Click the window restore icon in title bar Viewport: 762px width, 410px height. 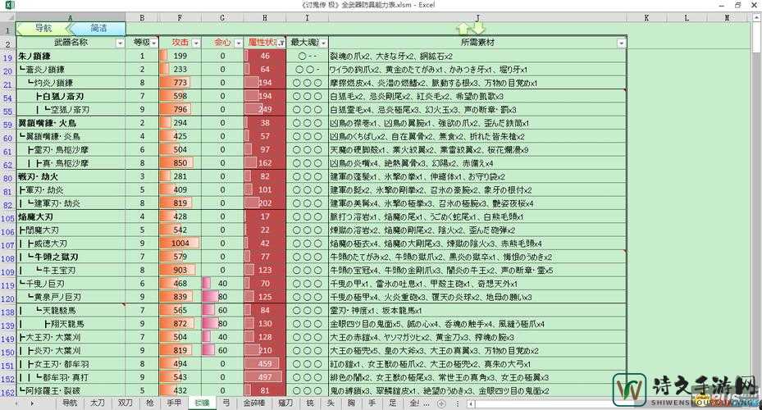coord(737,5)
